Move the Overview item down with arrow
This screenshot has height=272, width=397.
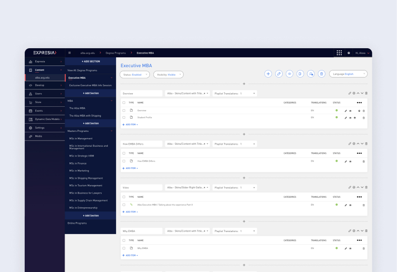(x=359, y=111)
